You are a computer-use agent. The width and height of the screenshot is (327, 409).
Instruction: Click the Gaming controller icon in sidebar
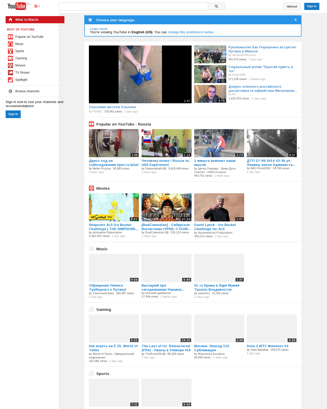10,58
